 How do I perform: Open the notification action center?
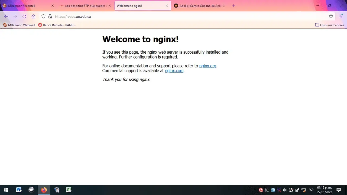click(339, 190)
